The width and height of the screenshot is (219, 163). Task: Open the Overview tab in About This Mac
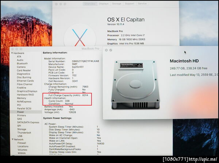click(90, 4)
